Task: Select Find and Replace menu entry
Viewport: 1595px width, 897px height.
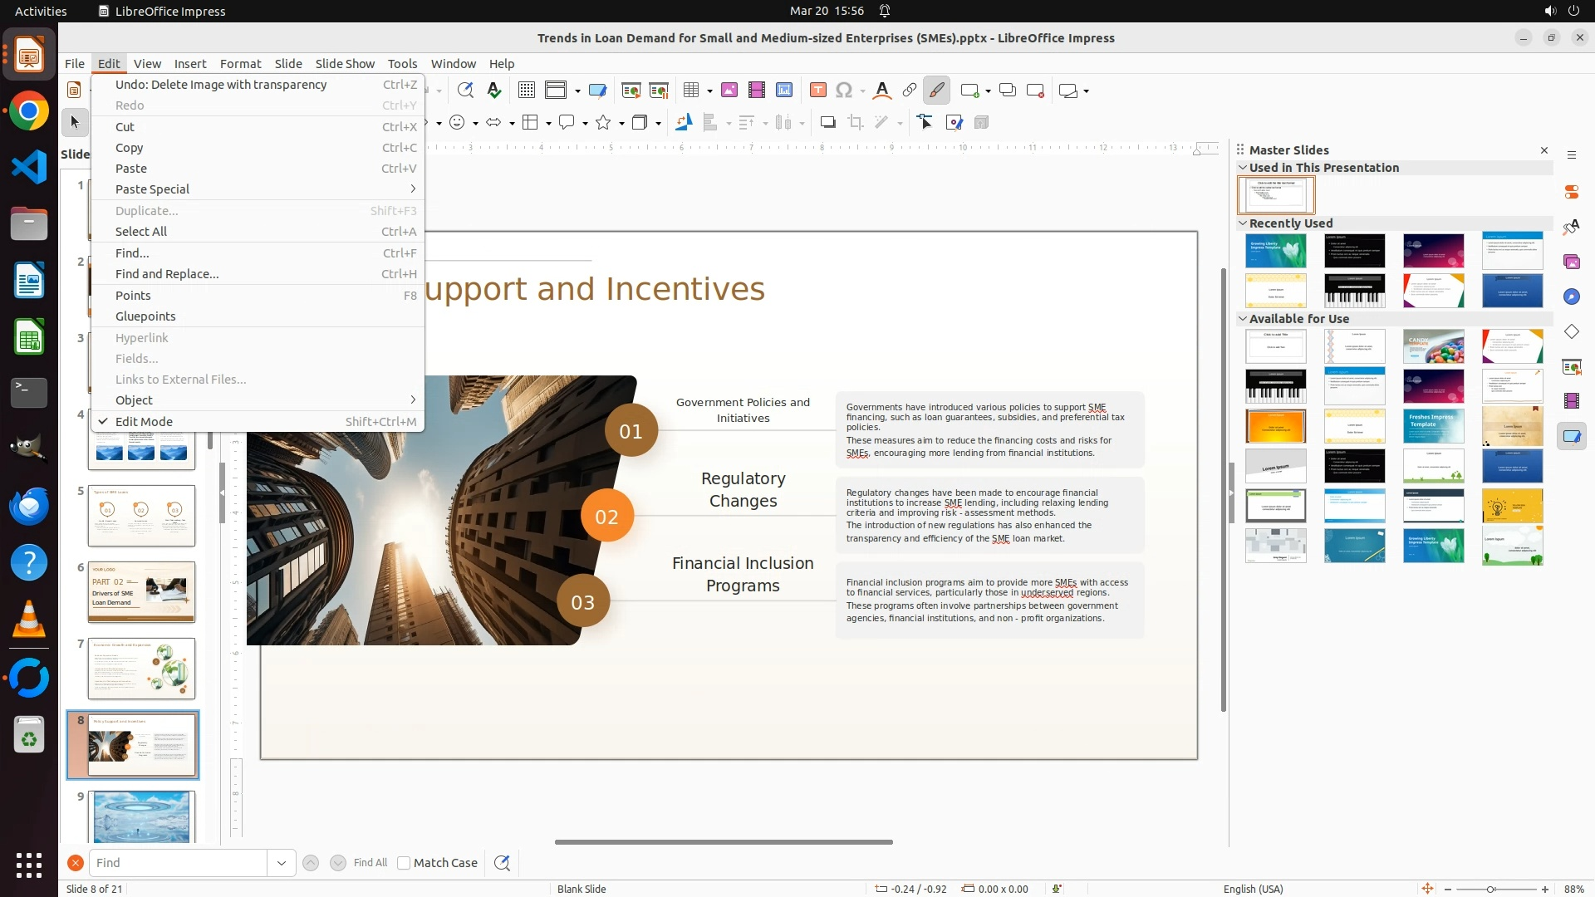Action: click(x=167, y=274)
